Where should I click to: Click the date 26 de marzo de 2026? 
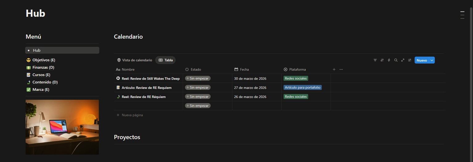pyautogui.click(x=250, y=97)
